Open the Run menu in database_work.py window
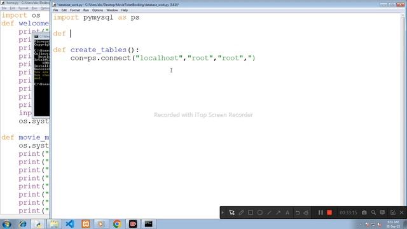The width and height of the screenshot is (407, 229). pos(86,10)
